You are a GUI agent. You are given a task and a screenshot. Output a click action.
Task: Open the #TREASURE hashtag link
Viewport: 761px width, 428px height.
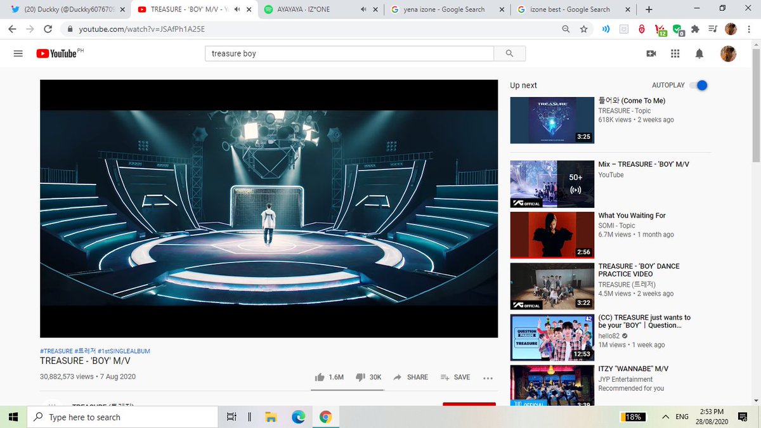[x=56, y=351]
